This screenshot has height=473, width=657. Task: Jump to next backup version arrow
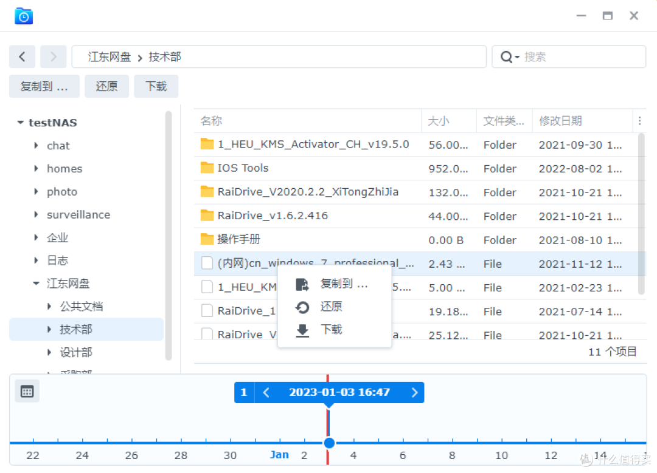414,392
